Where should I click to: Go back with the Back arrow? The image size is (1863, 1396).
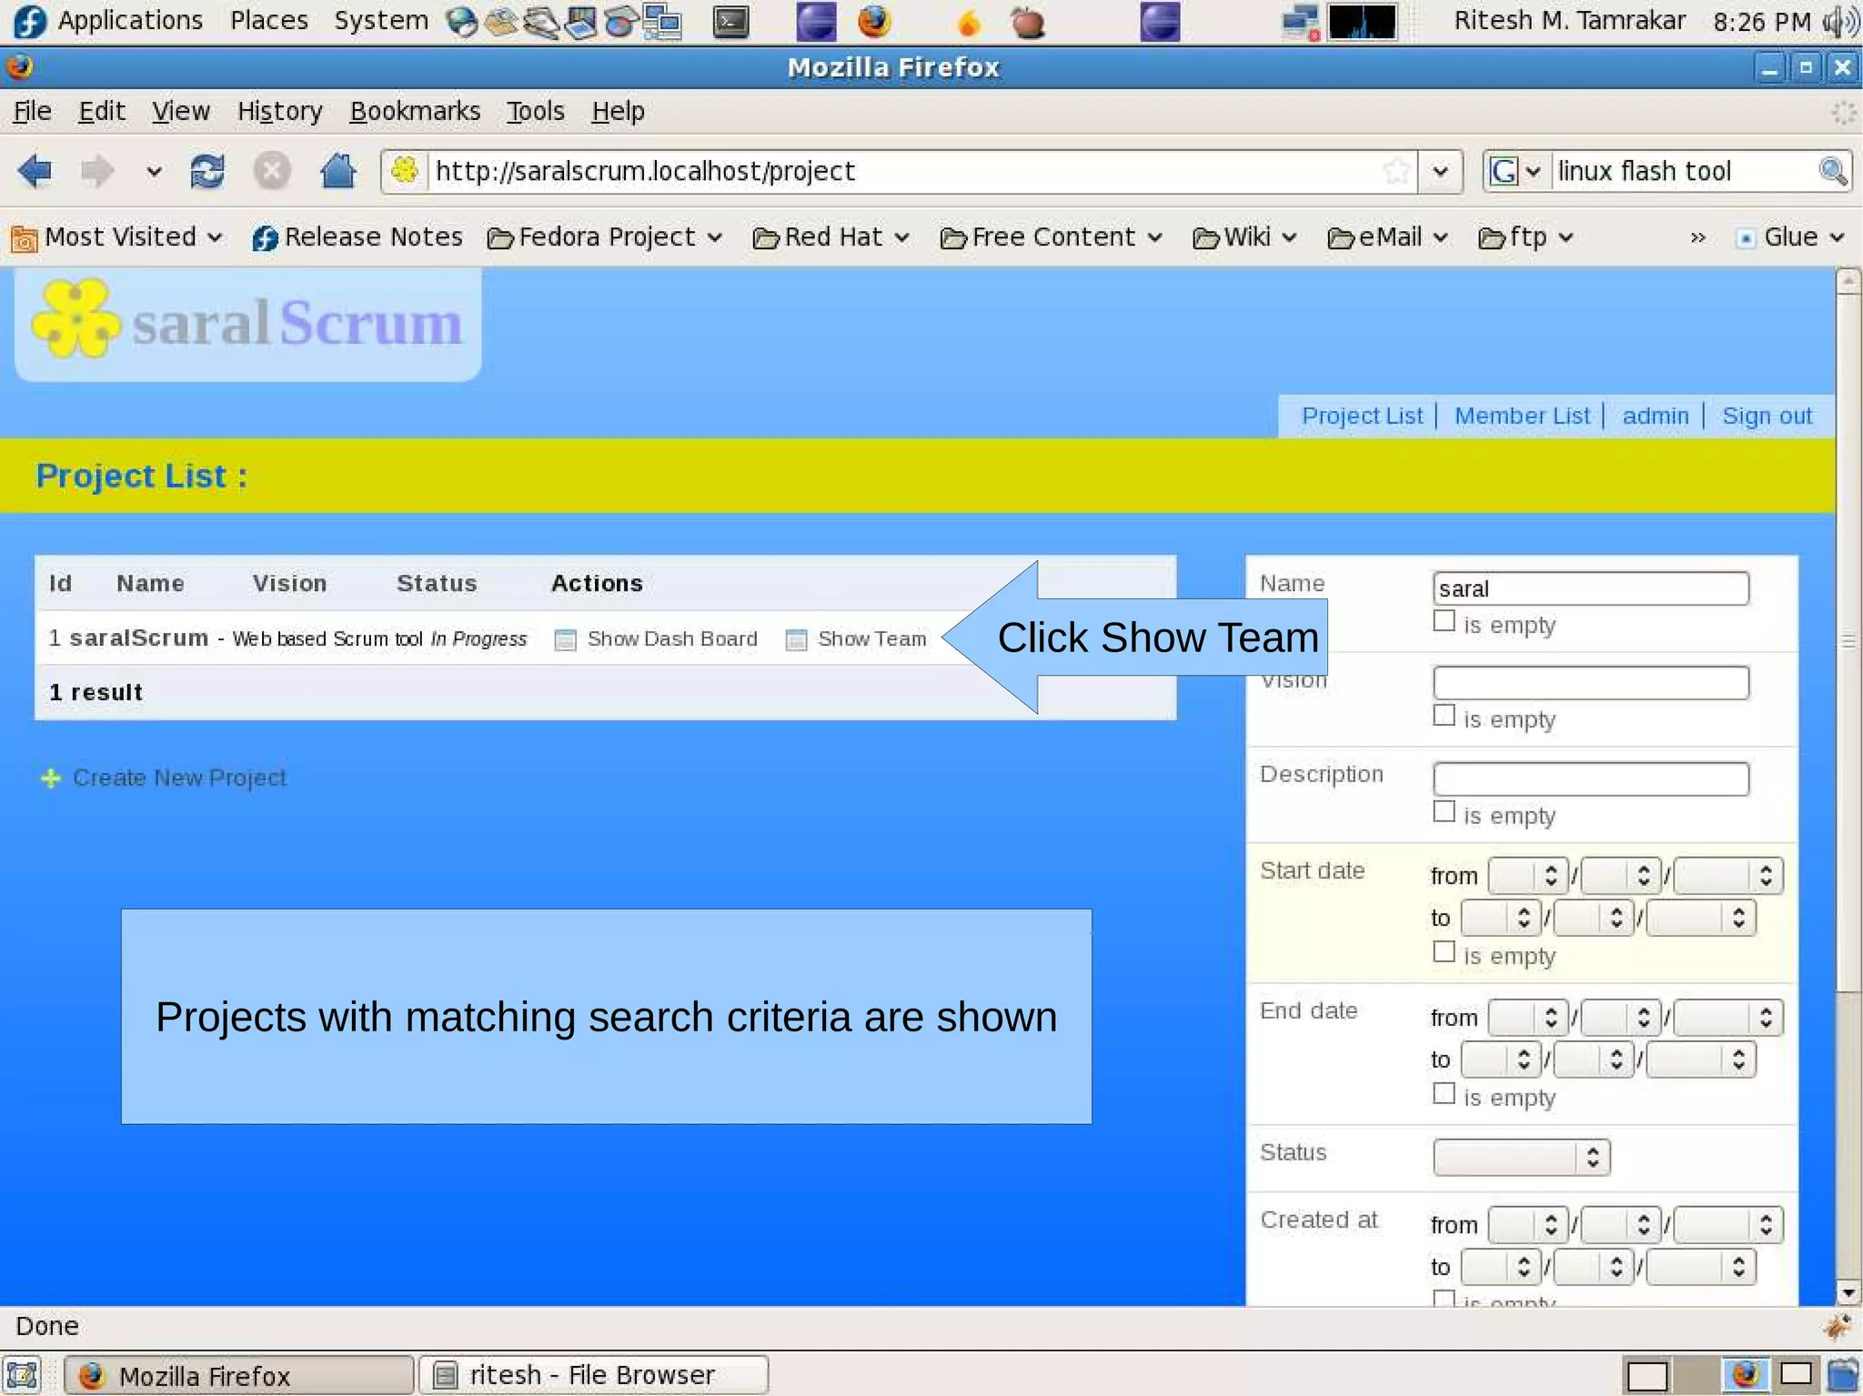click(35, 171)
